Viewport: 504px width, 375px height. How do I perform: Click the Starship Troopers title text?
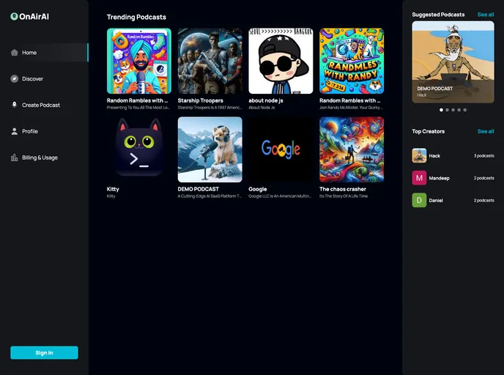tap(200, 100)
